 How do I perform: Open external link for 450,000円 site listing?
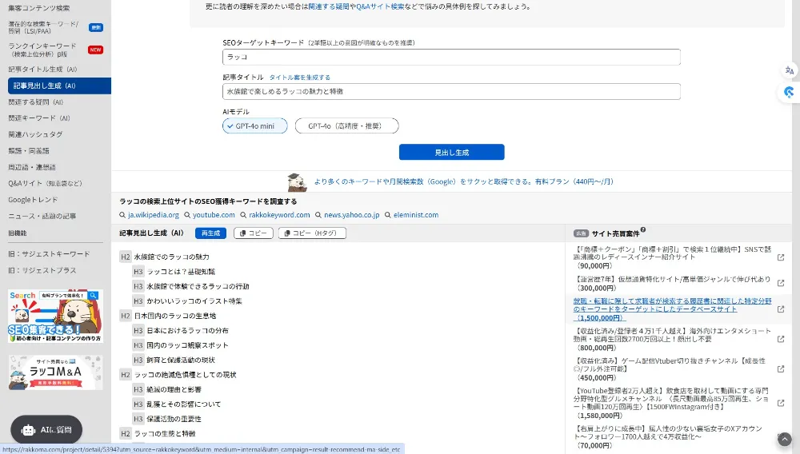point(781,369)
